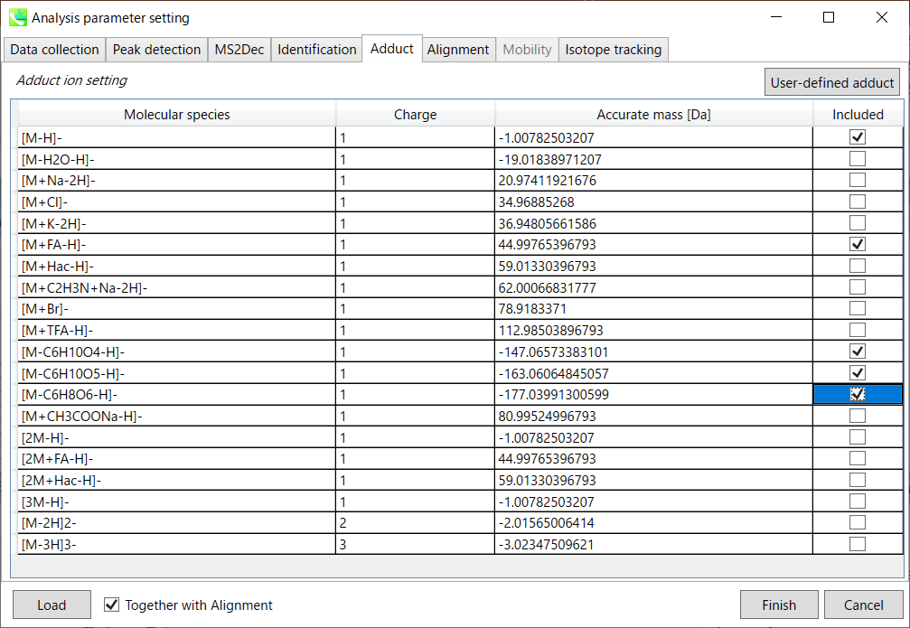Check the [M+Cl]- Included checkbox
The width and height of the screenshot is (910, 628).
[x=858, y=202]
